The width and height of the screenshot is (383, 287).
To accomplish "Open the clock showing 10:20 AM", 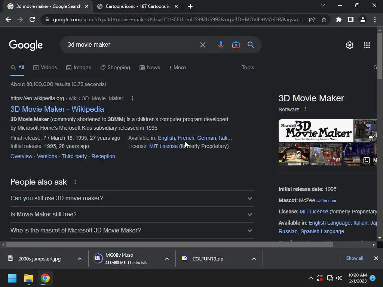I will click(358, 278).
